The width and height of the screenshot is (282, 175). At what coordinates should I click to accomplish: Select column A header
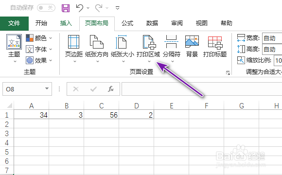point(32,106)
